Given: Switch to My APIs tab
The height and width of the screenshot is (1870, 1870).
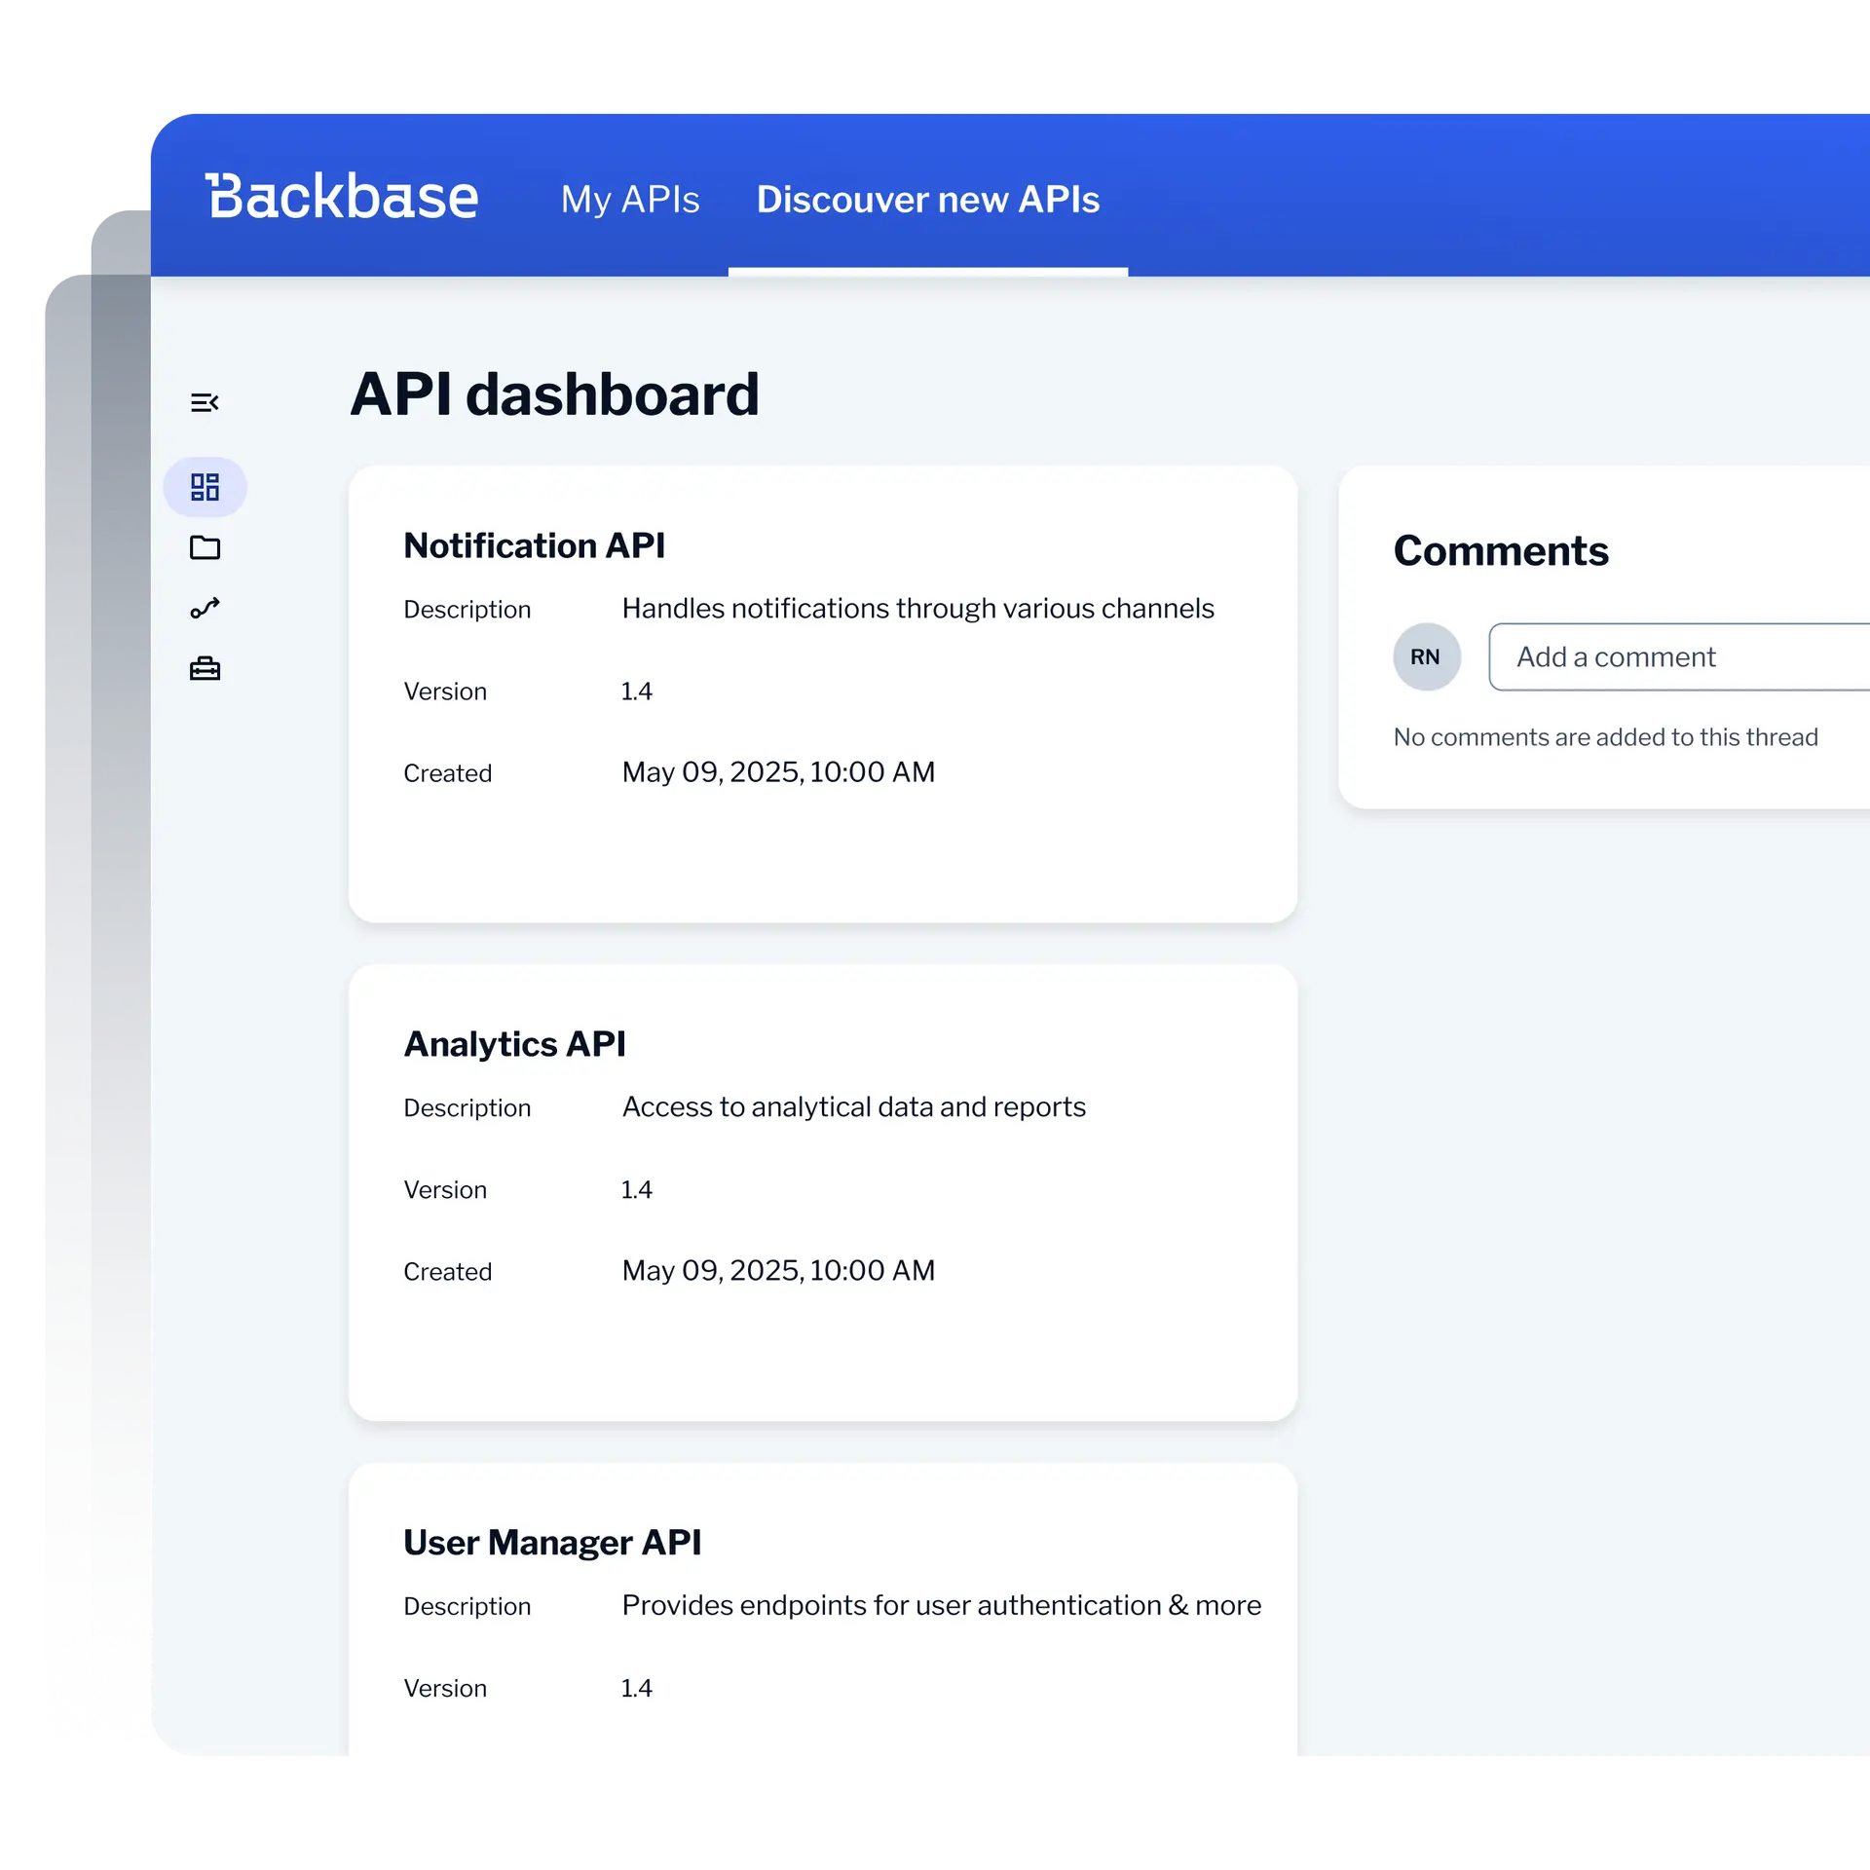Looking at the screenshot, I should click(x=629, y=200).
